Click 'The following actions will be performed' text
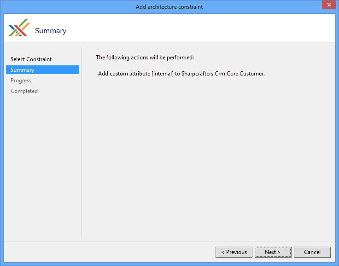This screenshot has height=266, width=339. click(x=145, y=58)
